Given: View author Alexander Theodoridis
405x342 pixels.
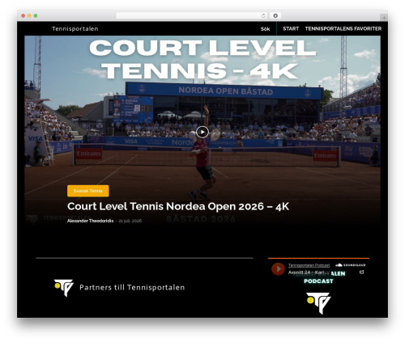Looking at the screenshot, I should [90, 221].
